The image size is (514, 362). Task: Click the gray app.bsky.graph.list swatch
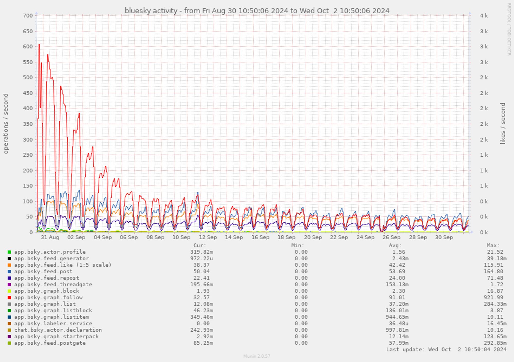[x=9, y=304]
